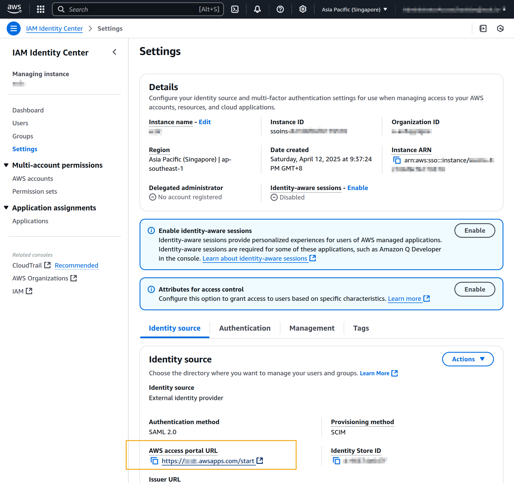Open Learn about identity-aware sessions link
The height and width of the screenshot is (483, 514).
(259, 258)
